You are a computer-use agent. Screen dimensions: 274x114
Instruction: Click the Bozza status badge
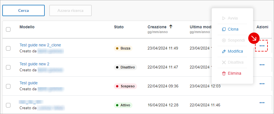[x=123, y=48]
